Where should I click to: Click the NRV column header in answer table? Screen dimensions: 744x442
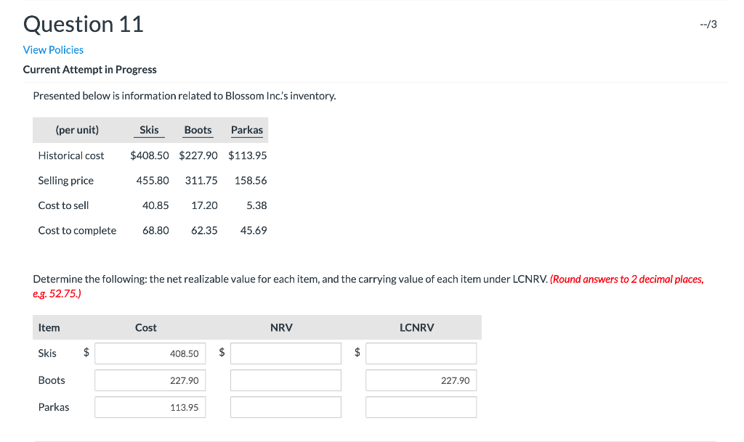(x=281, y=327)
